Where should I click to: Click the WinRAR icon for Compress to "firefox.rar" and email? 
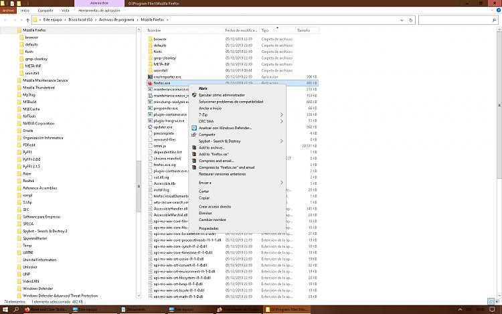click(x=194, y=167)
